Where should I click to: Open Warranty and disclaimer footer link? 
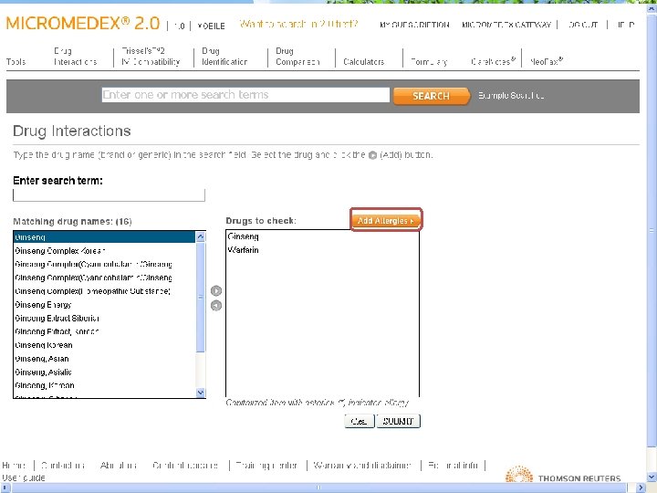tap(362, 466)
